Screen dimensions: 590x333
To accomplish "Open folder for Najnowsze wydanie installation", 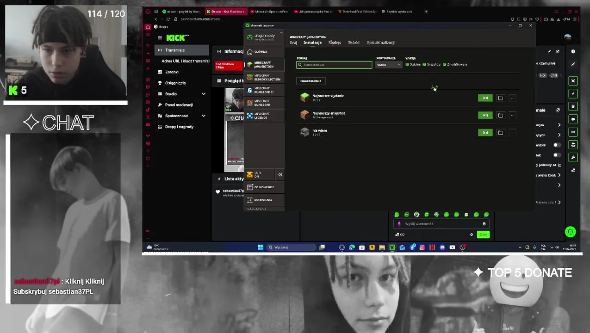I will pyautogui.click(x=500, y=98).
